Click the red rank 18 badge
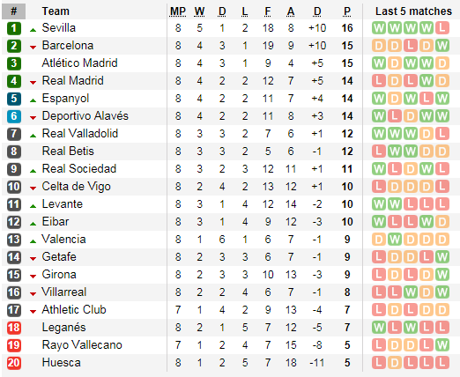 coord(14,328)
